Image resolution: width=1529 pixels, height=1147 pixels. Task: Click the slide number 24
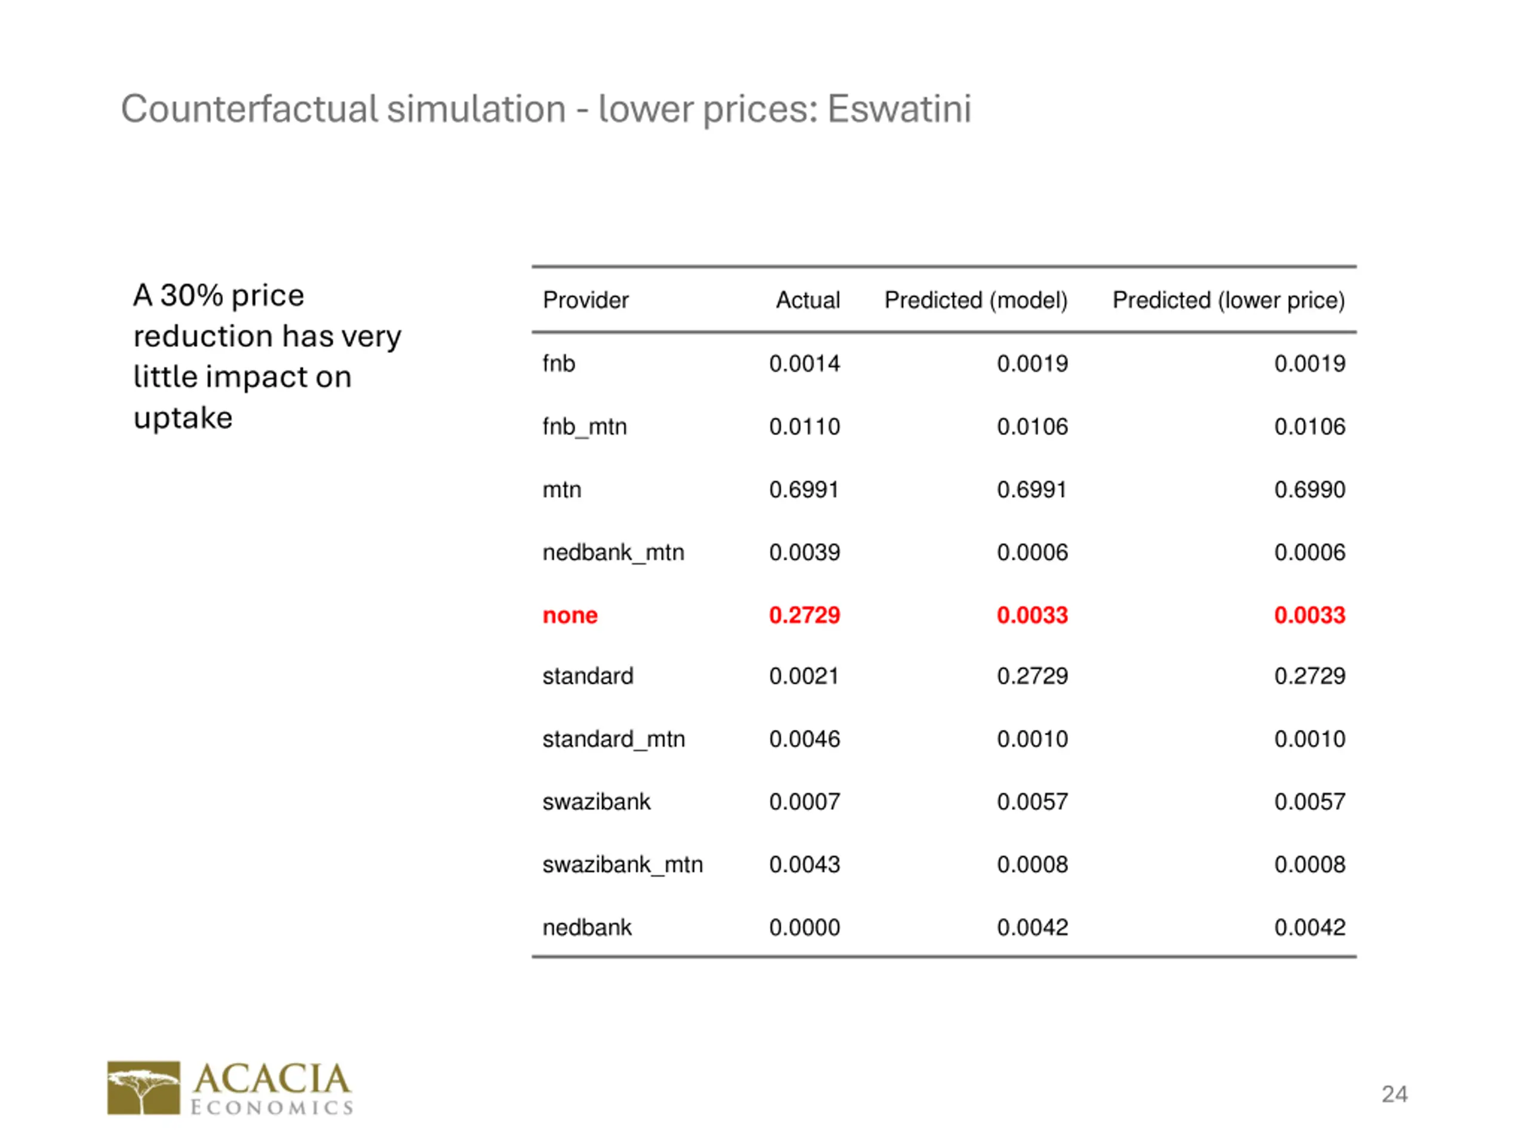coord(1394,1094)
